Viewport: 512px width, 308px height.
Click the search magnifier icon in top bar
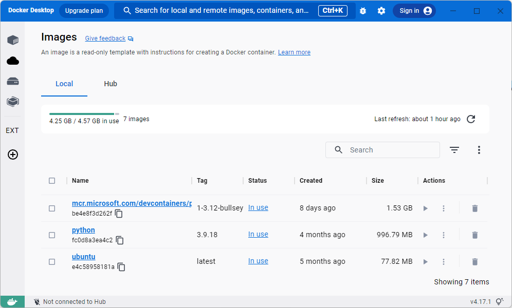[x=127, y=11]
